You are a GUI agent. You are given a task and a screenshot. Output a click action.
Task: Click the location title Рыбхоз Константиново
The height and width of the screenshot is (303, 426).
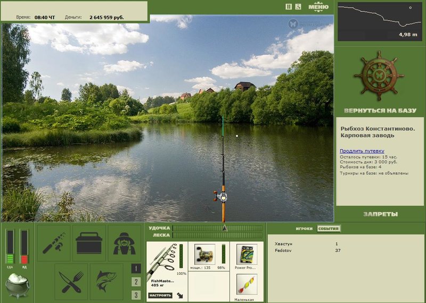(x=378, y=129)
